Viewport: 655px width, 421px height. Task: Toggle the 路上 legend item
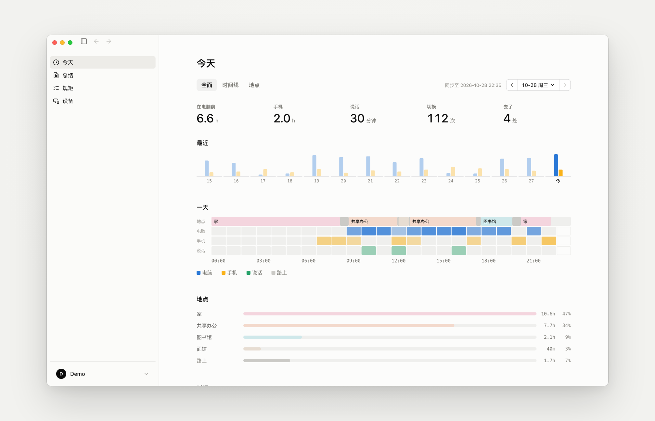(x=279, y=273)
